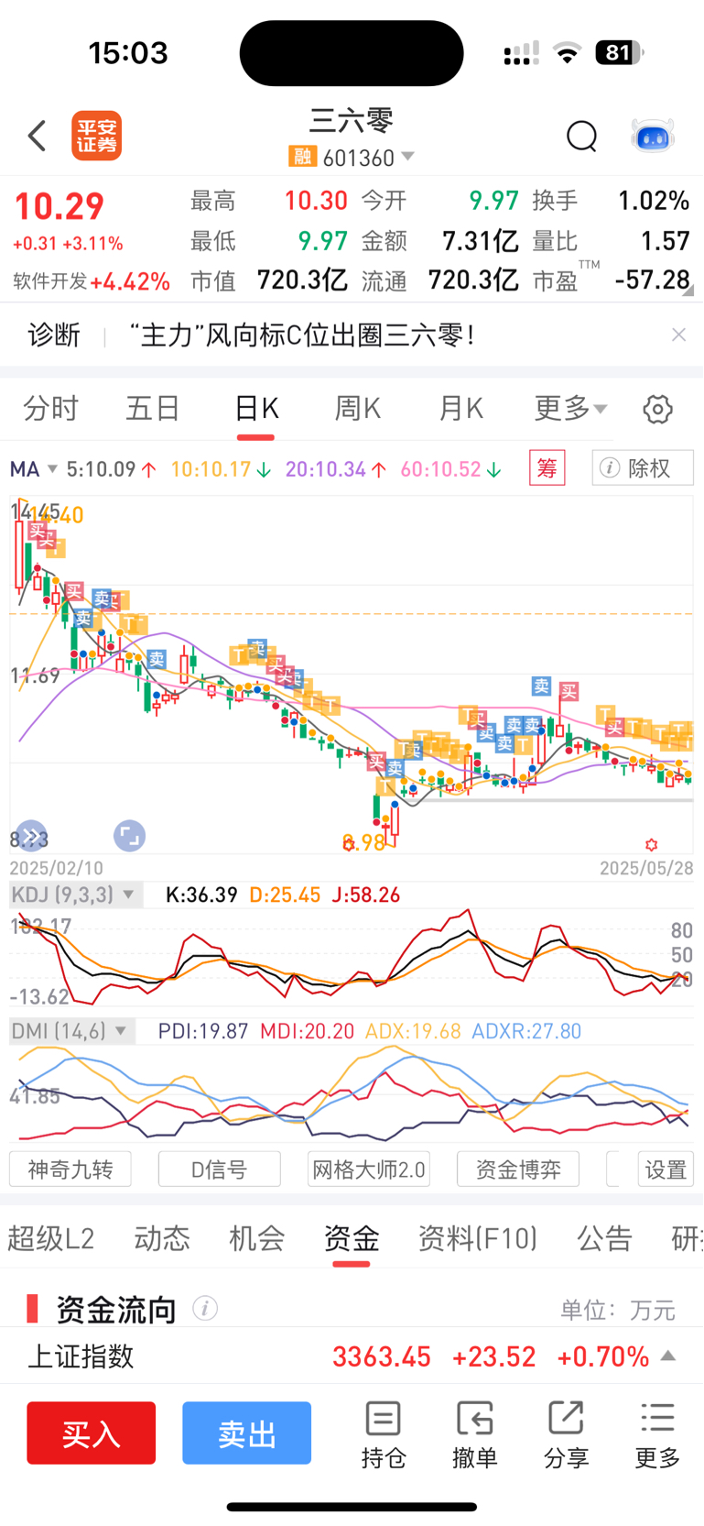
Task: Select the 资金 tab
Action: [352, 1238]
